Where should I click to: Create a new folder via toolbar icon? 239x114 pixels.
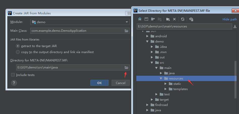(x=168, y=19)
